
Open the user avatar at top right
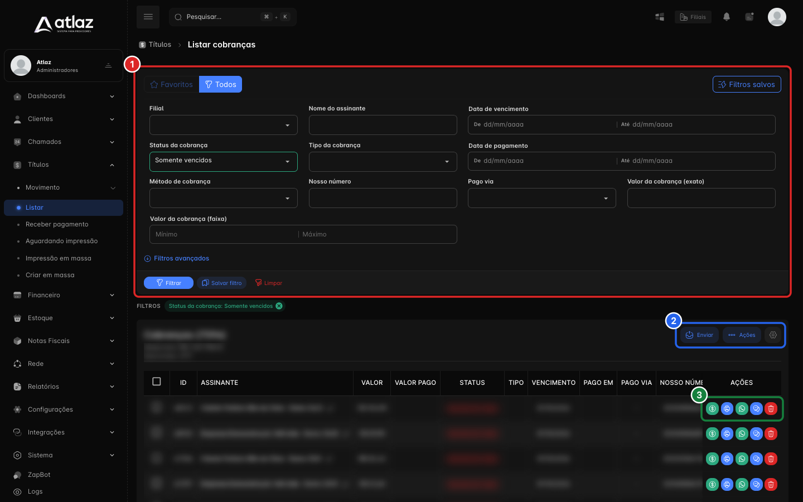tap(777, 17)
